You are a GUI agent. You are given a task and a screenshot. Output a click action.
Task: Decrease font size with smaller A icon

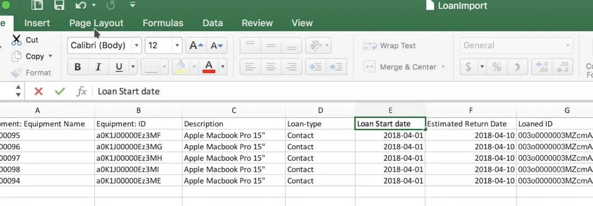(x=217, y=45)
